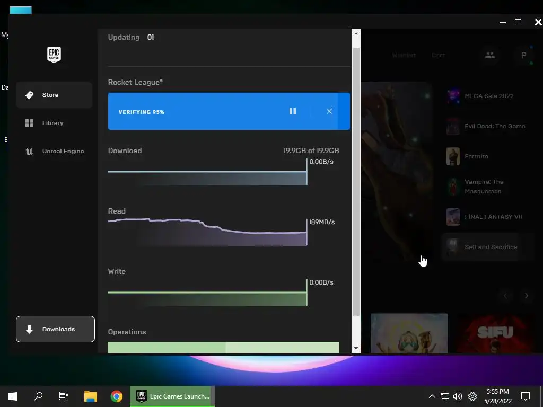Click scrollbar up arrow in downloads panel
543x407 pixels.
356,33
